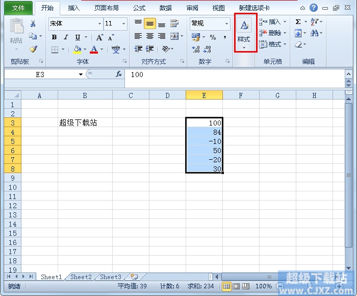
Task: Switch to 数据 ribbon tab
Action: (166, 8)
